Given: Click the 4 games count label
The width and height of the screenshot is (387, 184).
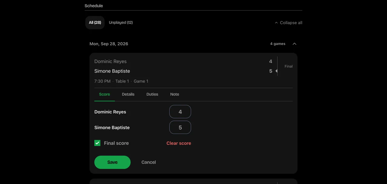Looking at the screenshot, I should click(x=278, y=44).
